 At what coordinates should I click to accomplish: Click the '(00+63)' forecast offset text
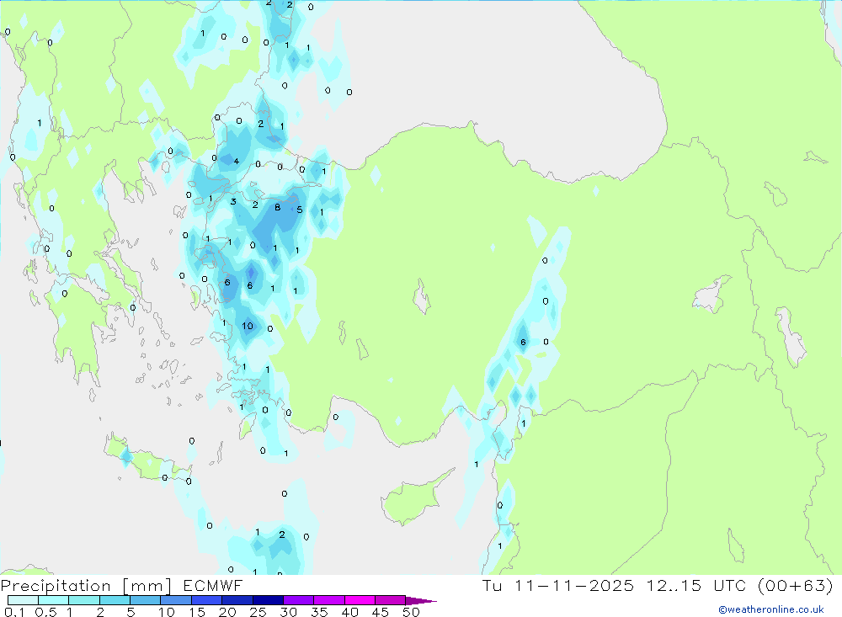coord(796,586)
